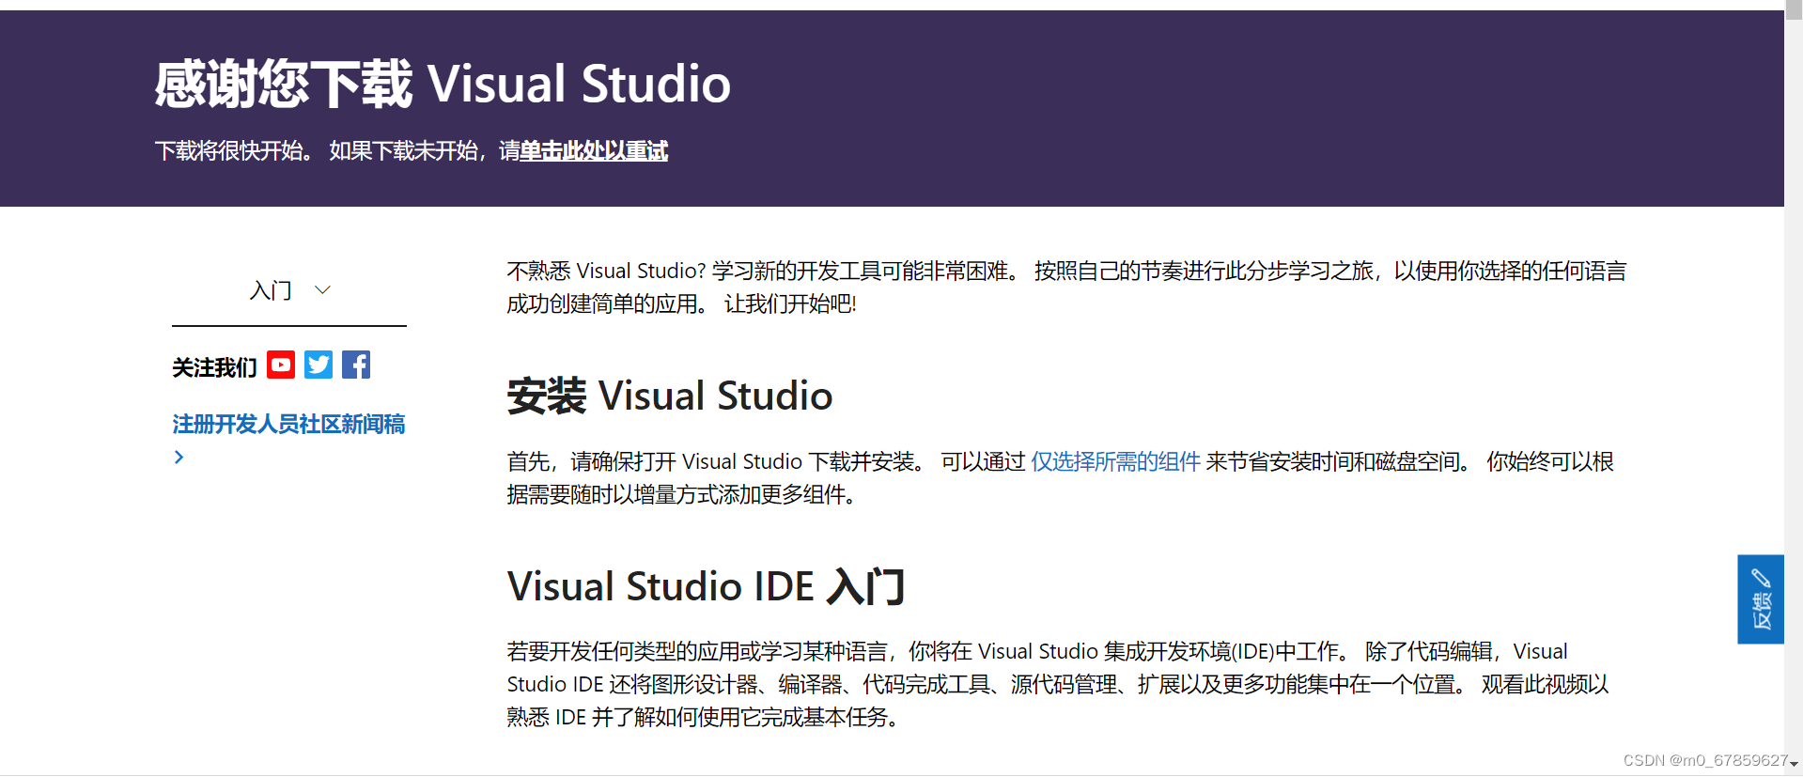Open the Facebook follow icon
1803x777 pixels.
point(356,365)
